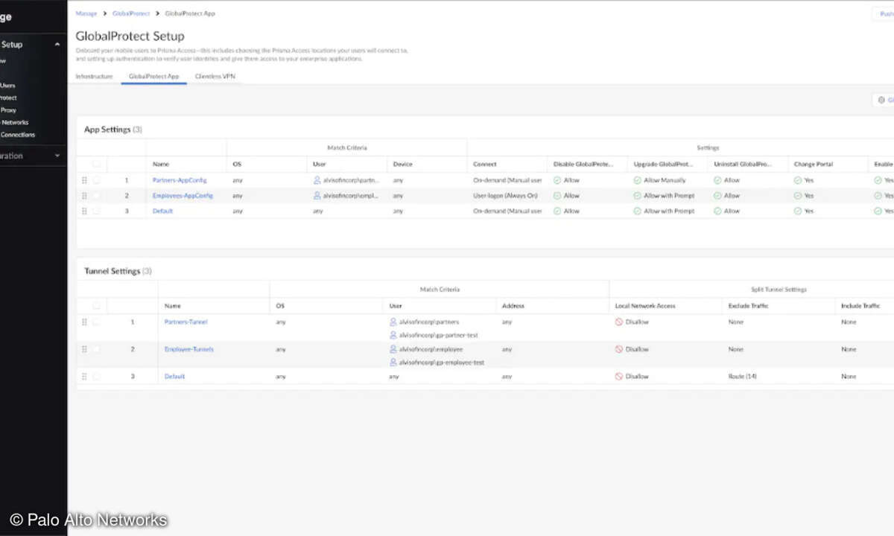894x536 pixels.
Task: Click Change Portal Yes check for Partners-AppConfig
Action: pyautogui.click(x=798, y=180)
